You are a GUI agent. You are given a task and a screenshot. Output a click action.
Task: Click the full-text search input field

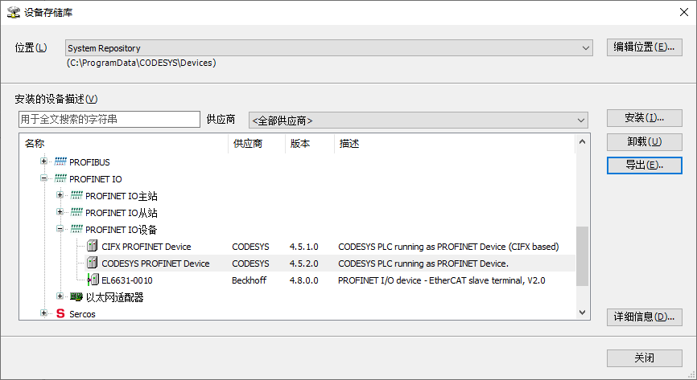coord(109,119)
